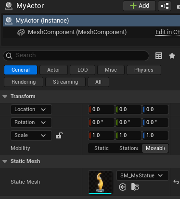The image size is (180, 199).
Task: Open property matrix table view icon
Action: [x=159, y=56]
